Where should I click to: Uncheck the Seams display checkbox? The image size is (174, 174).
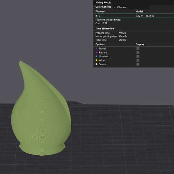coord(138,64)
